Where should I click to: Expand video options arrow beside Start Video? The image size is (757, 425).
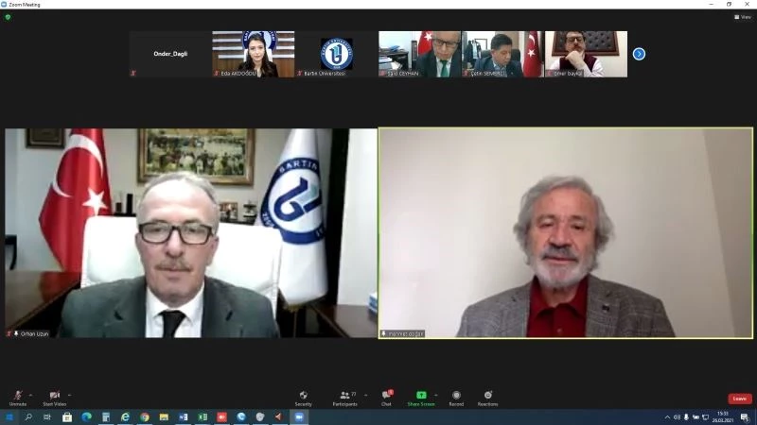(x=69, y=395)
